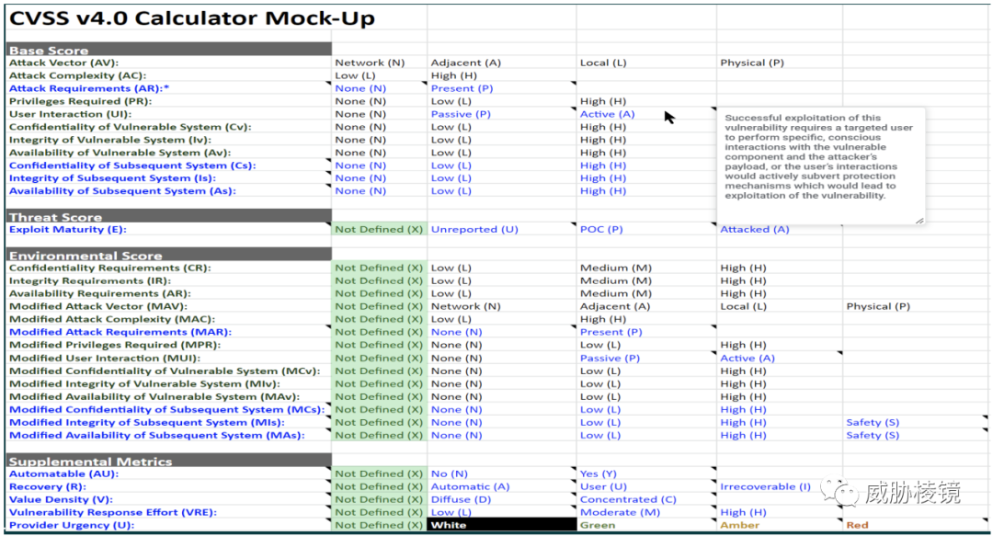Select "Physical (P)" in the Modified Attack Vector (MAV) row
Screen dimensions: 993x536
click(878, 307)
